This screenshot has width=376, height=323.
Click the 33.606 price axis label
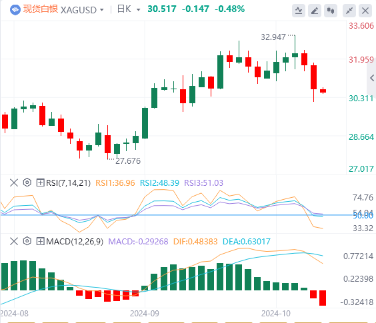(x=361, y=25)
